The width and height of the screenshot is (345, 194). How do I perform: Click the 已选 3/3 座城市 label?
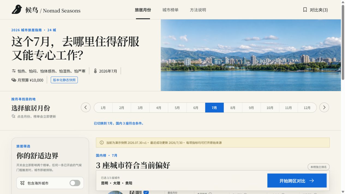coord(110,178)
